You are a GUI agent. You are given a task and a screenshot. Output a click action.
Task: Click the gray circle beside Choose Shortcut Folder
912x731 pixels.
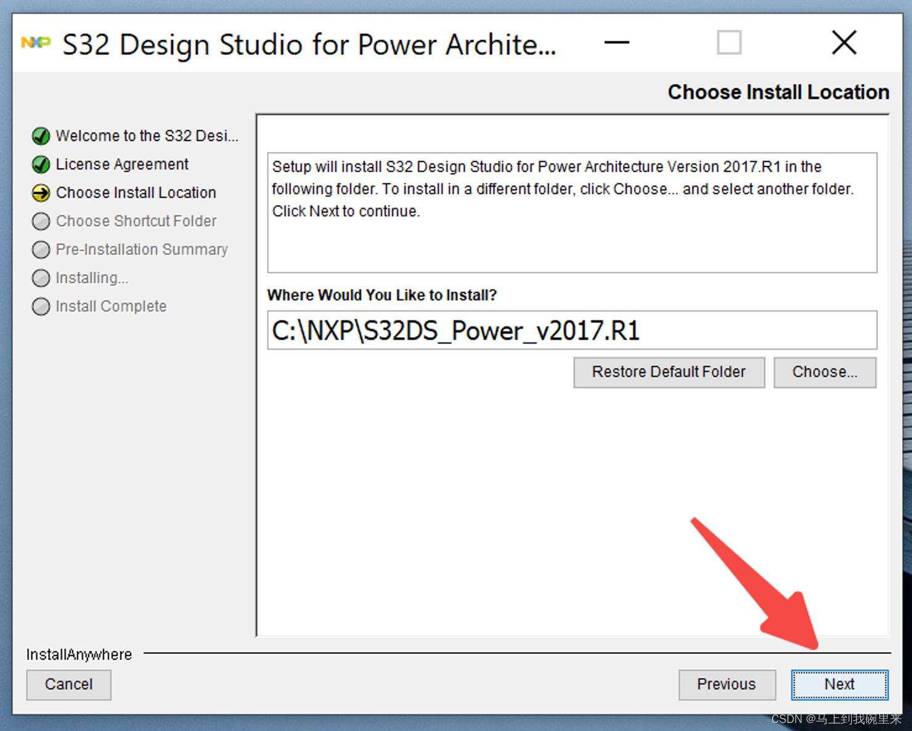(x=41, y=221)
